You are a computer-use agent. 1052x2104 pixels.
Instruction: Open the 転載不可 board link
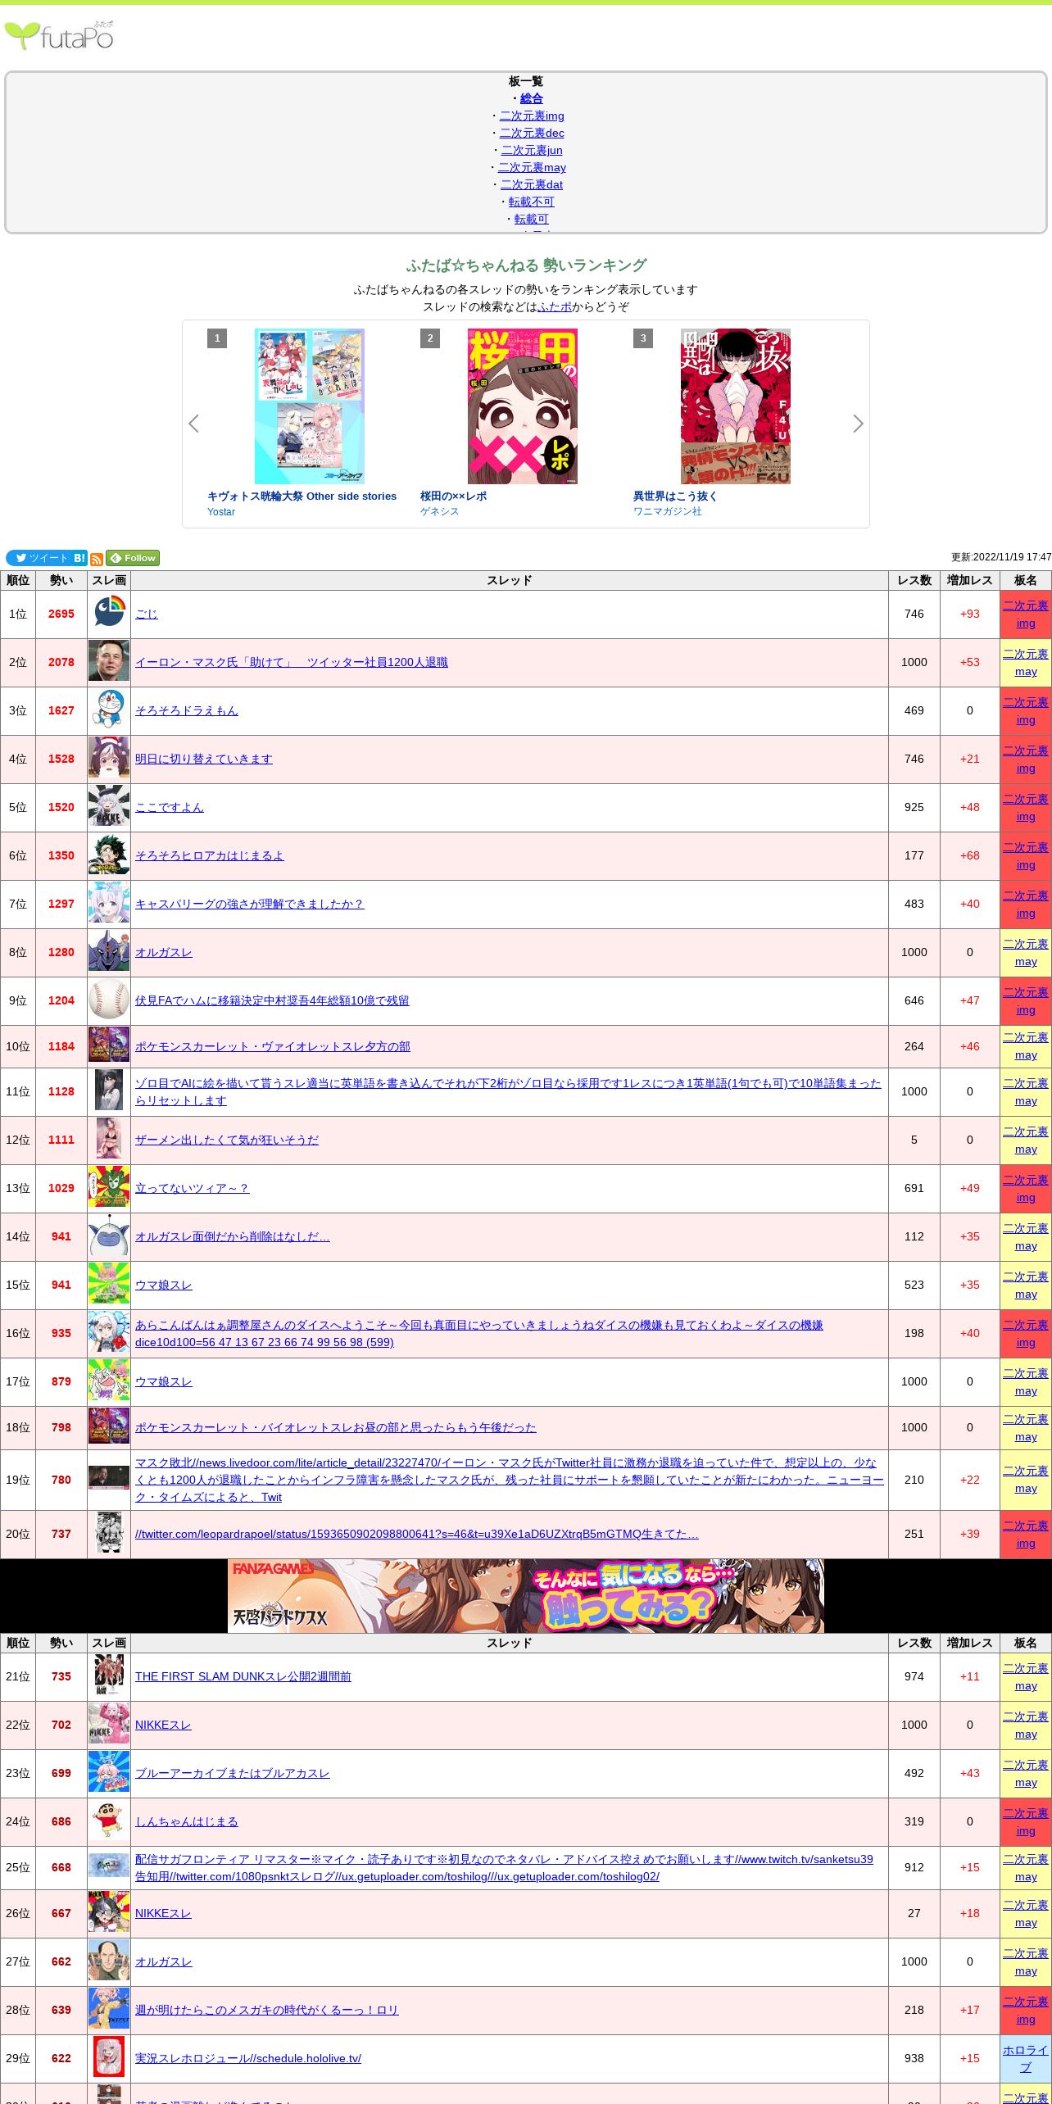531,202
